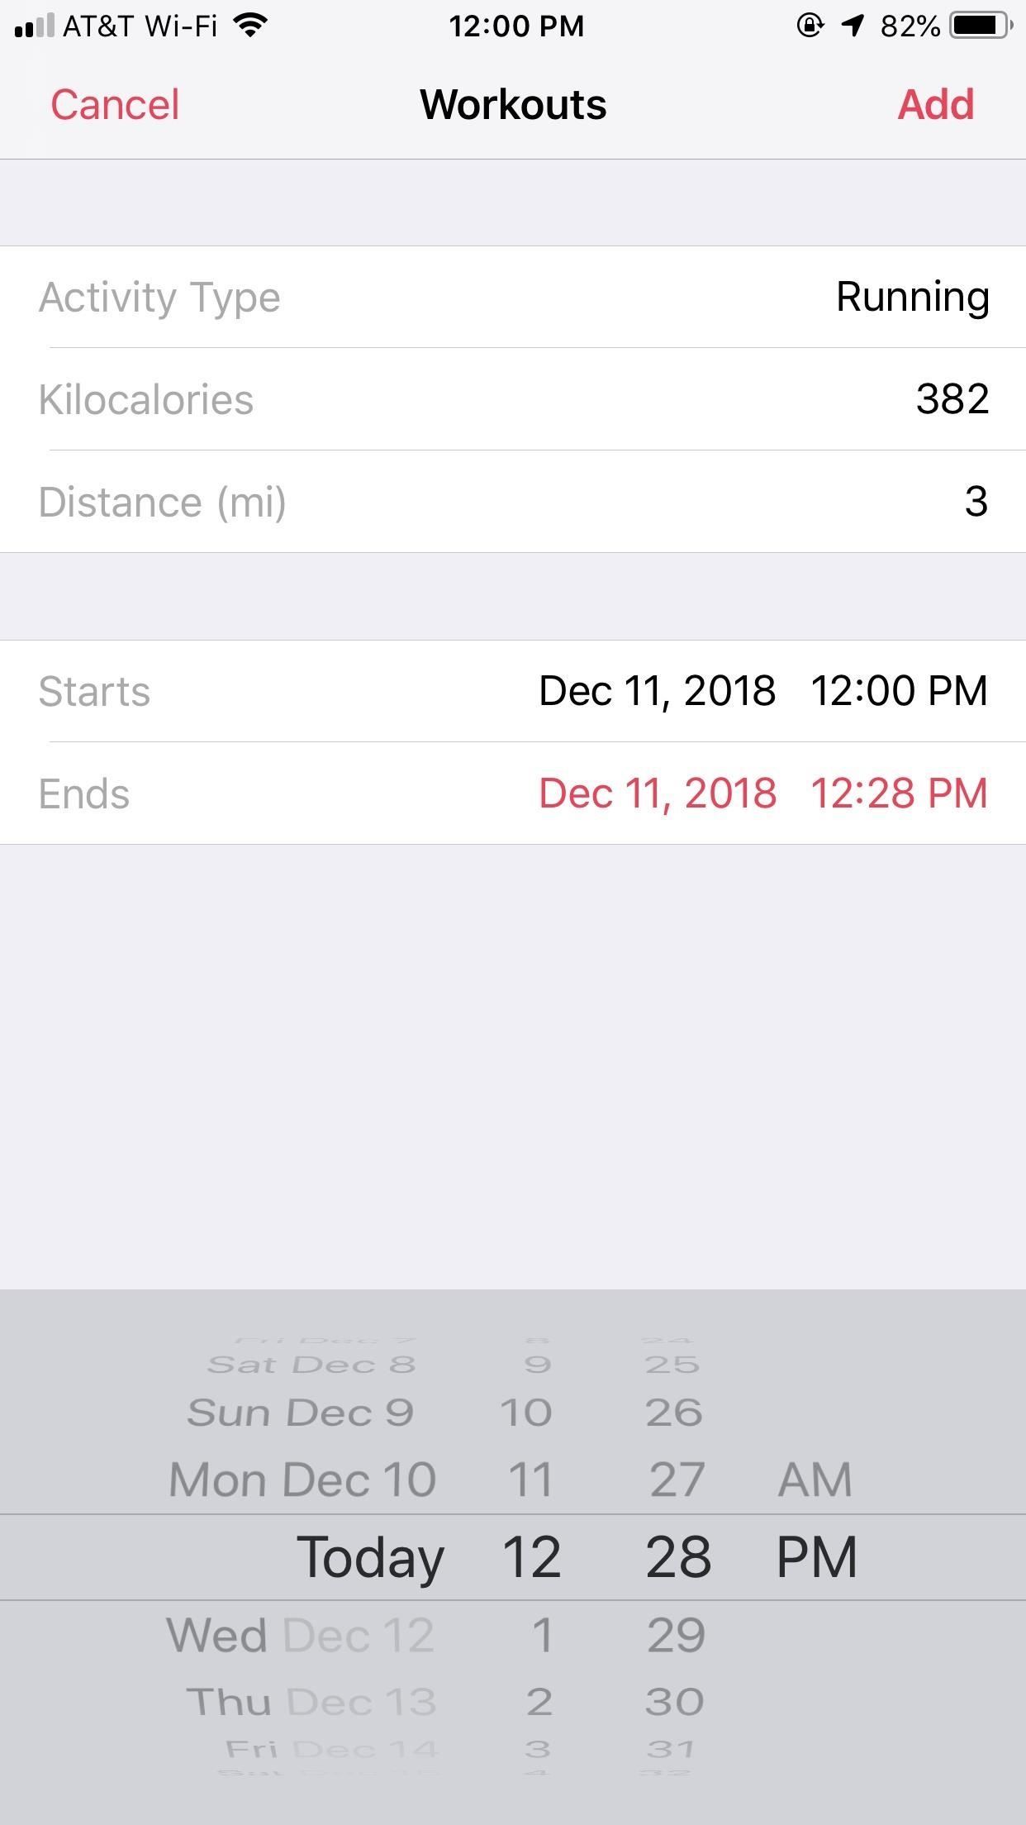Select AM in the time picker
This screenshot has height=1825, width=1026.
point(815,1480)
